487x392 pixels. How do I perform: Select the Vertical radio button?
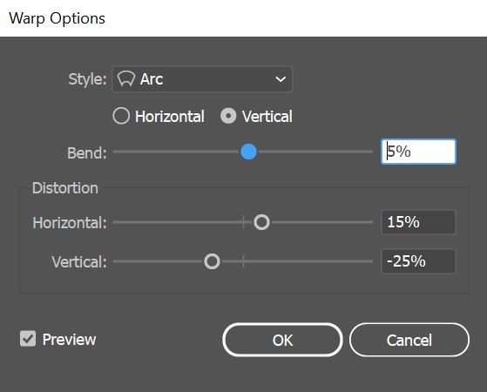(x=228, y=116)
